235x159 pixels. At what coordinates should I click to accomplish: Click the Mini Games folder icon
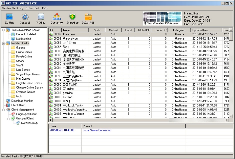(x=13, y=79)
